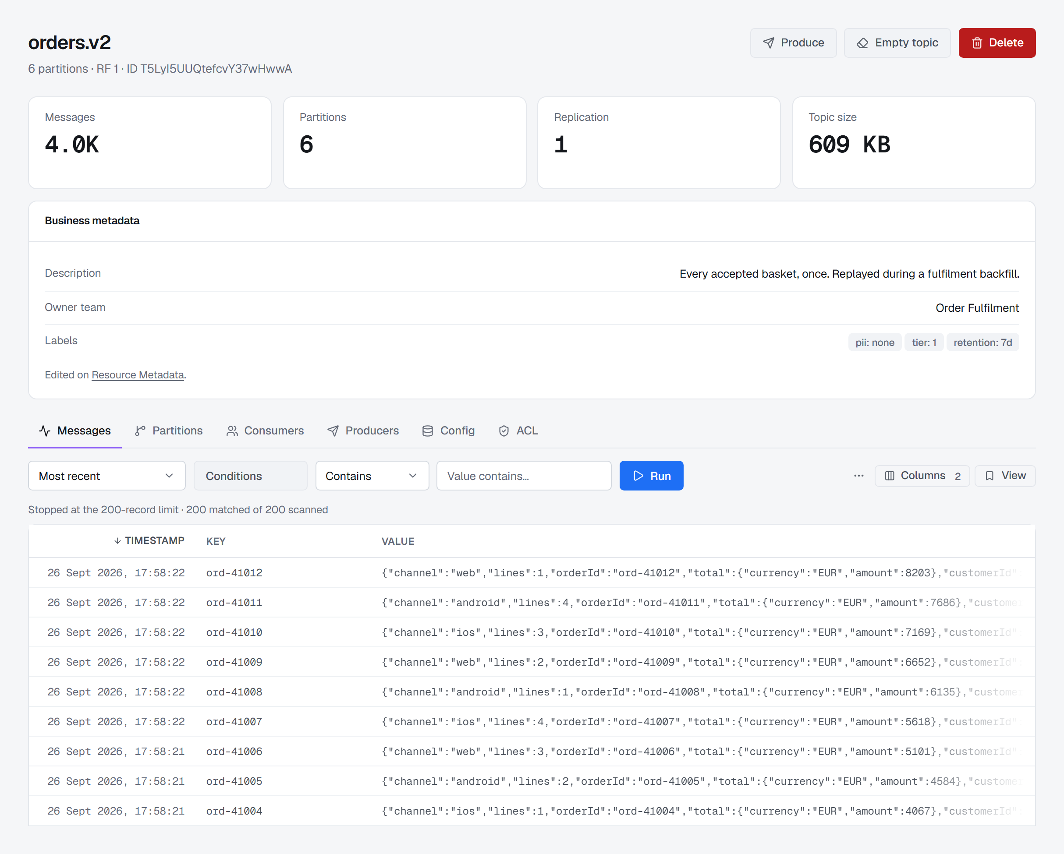Select the retention: 7d label
Viewport: 1064px width, 854px height.
pyautogui.click(x=982, y=342)
